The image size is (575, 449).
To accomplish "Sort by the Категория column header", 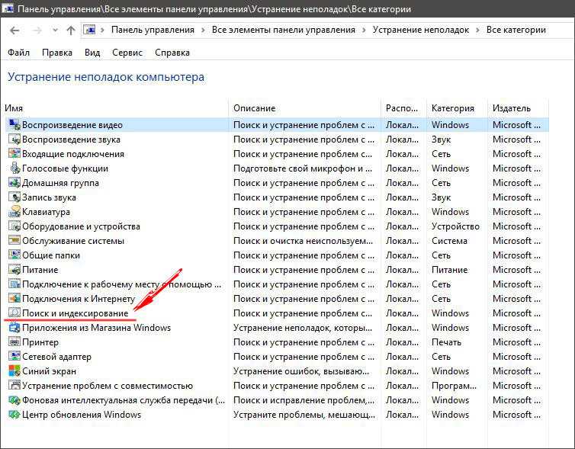I will (x=453, y=108).
